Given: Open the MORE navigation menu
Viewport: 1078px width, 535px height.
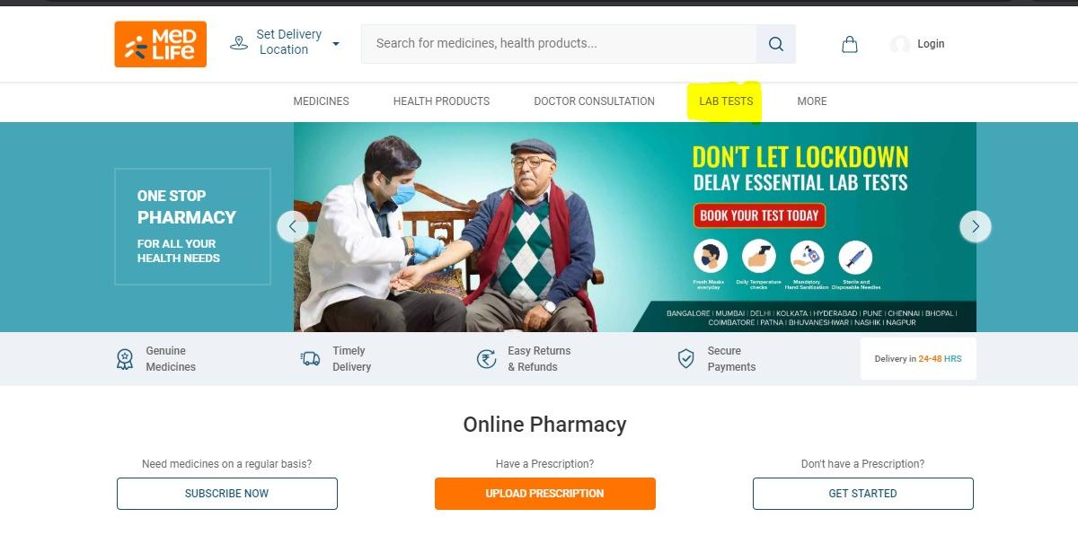Looking at the screenshot, I should 812,101.
